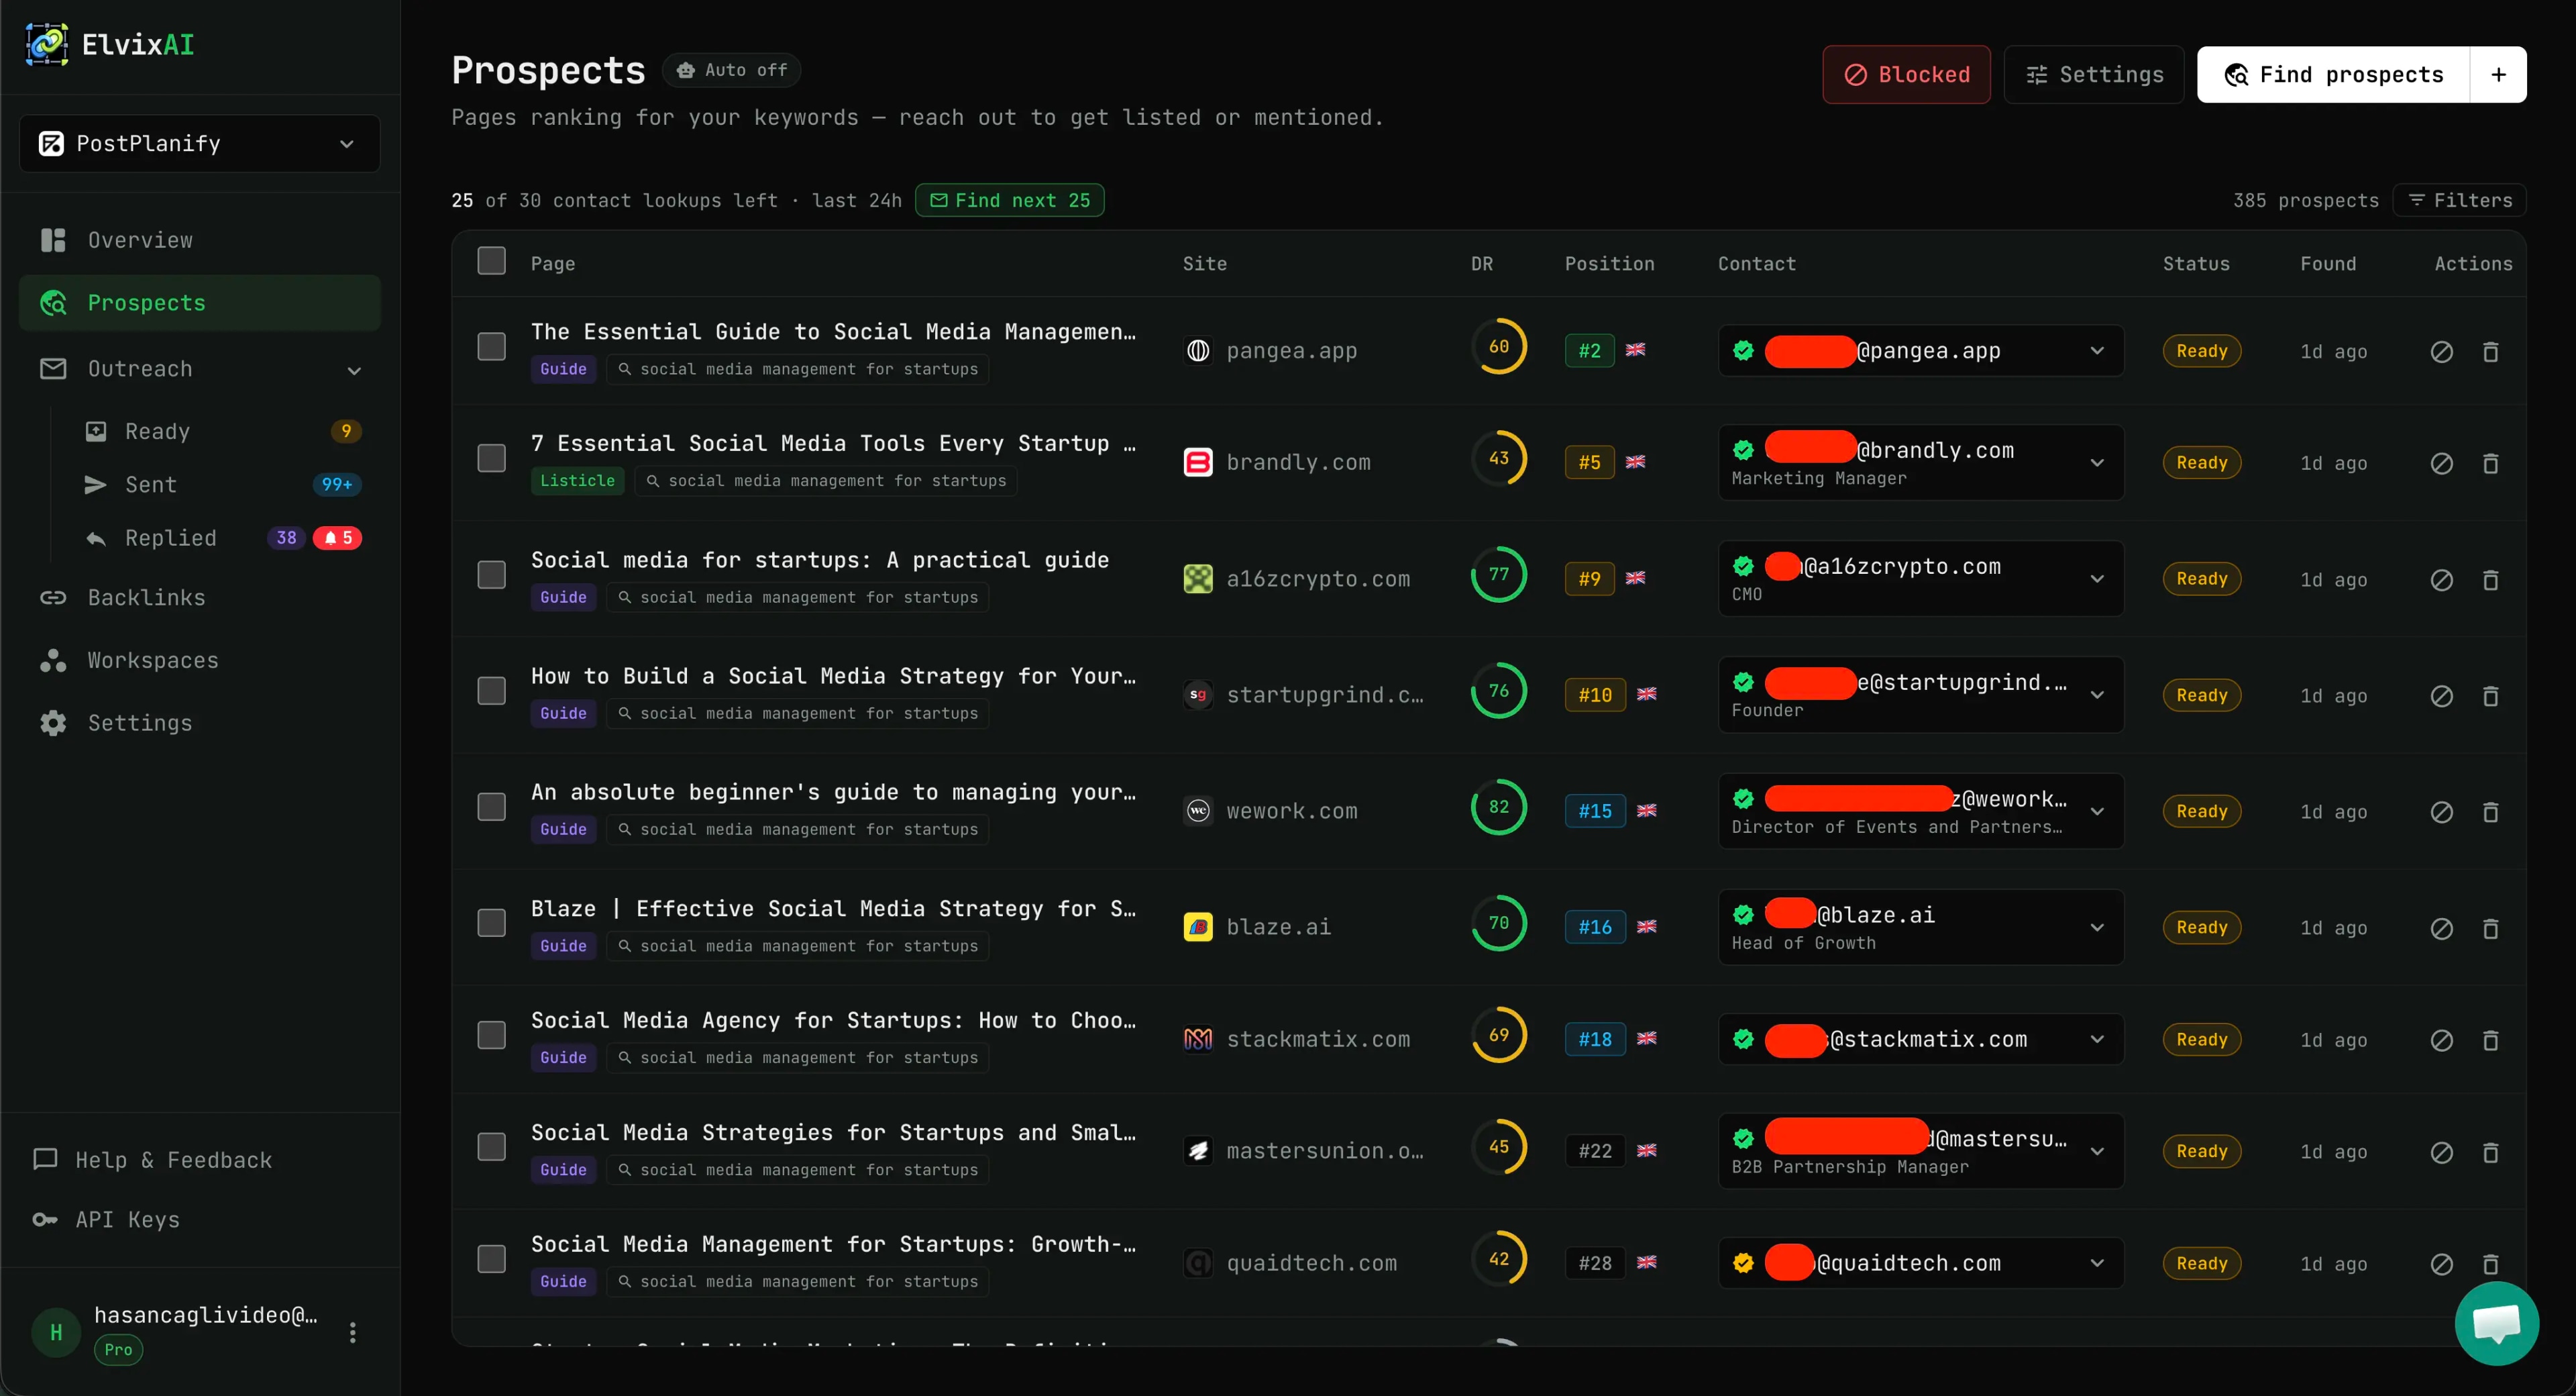This screenshot has height=1396, width=2576.
Task: Click the Find prospects button
Action: click(x=2333, y=74)
